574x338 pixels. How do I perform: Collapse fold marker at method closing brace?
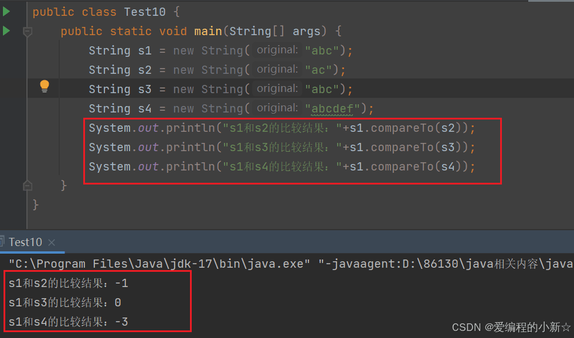tap(28, 186)
